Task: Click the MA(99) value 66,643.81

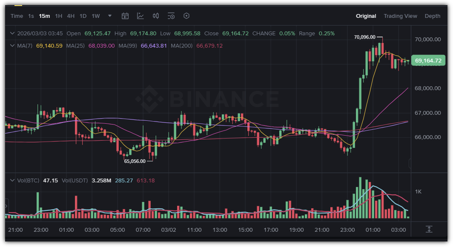Action: coord(154,45)
